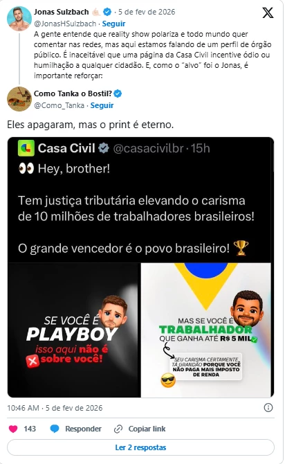
Task: Click Ler 2 respostas button
Action: 140,447
